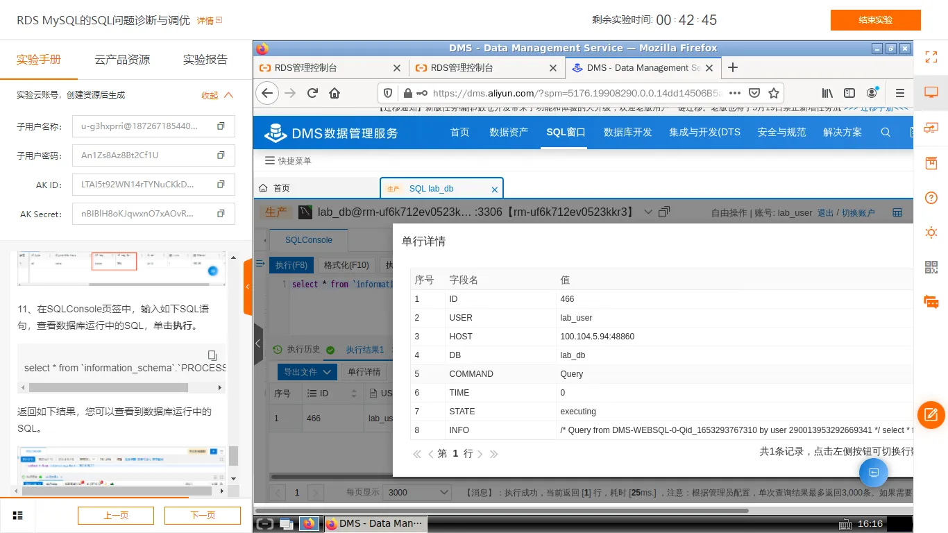Image resolution: width=948 pixels, height=533 pixels.
Task: Go to previous page 上一页
Action: [x=116, y=515]
